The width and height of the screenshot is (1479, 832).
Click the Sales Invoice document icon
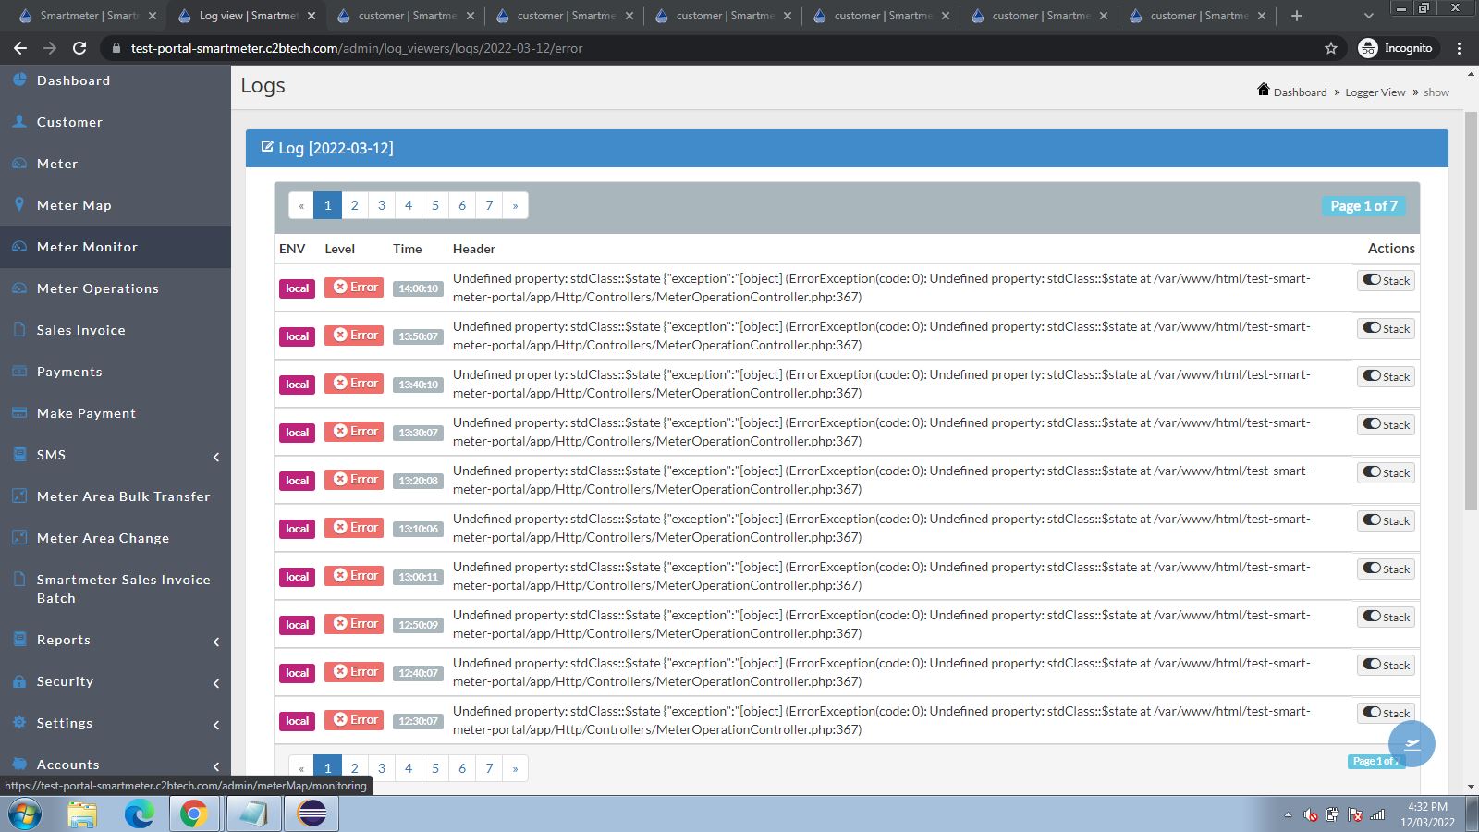pyautogui.click(x=19, y=329)
